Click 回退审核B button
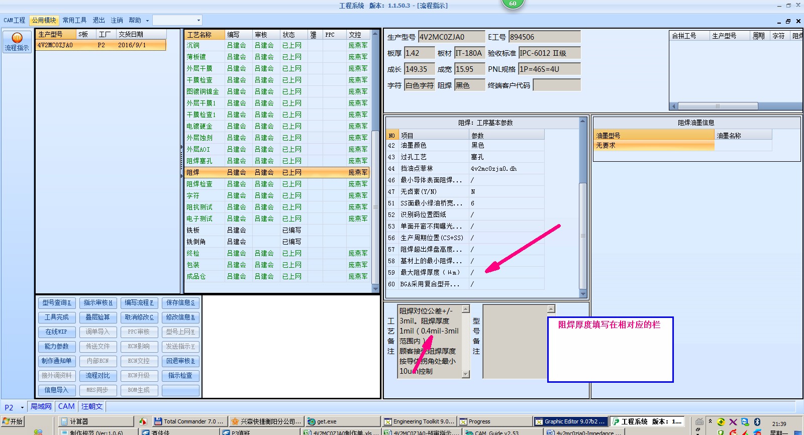The image size is (804, 435). (180, 361)
